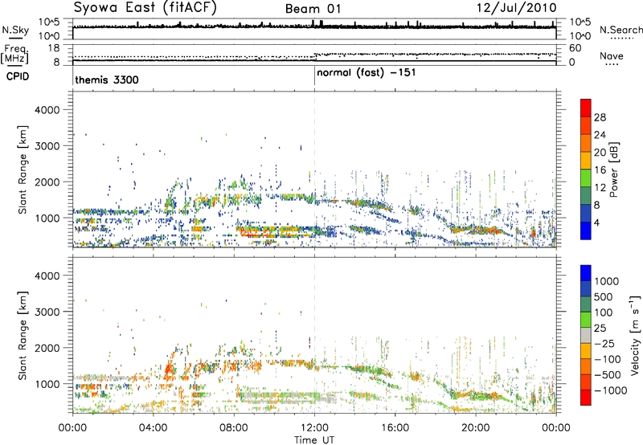Click the '20:00' time axis label

(476, 428)
